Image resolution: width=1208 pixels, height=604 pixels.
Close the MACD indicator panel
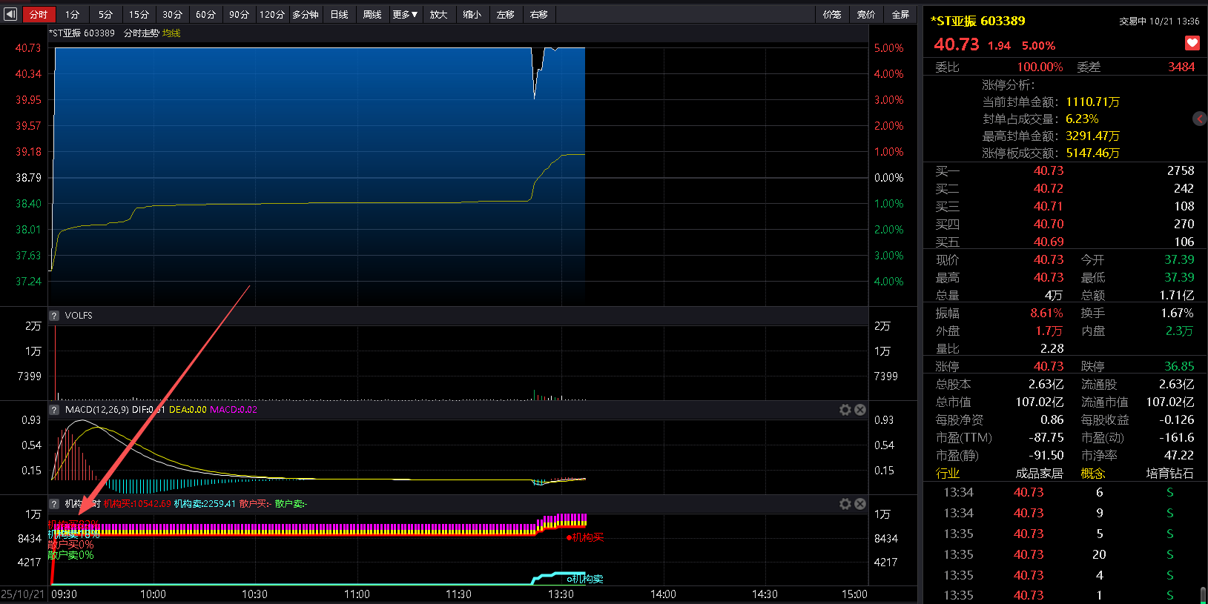tap(860, 410)
